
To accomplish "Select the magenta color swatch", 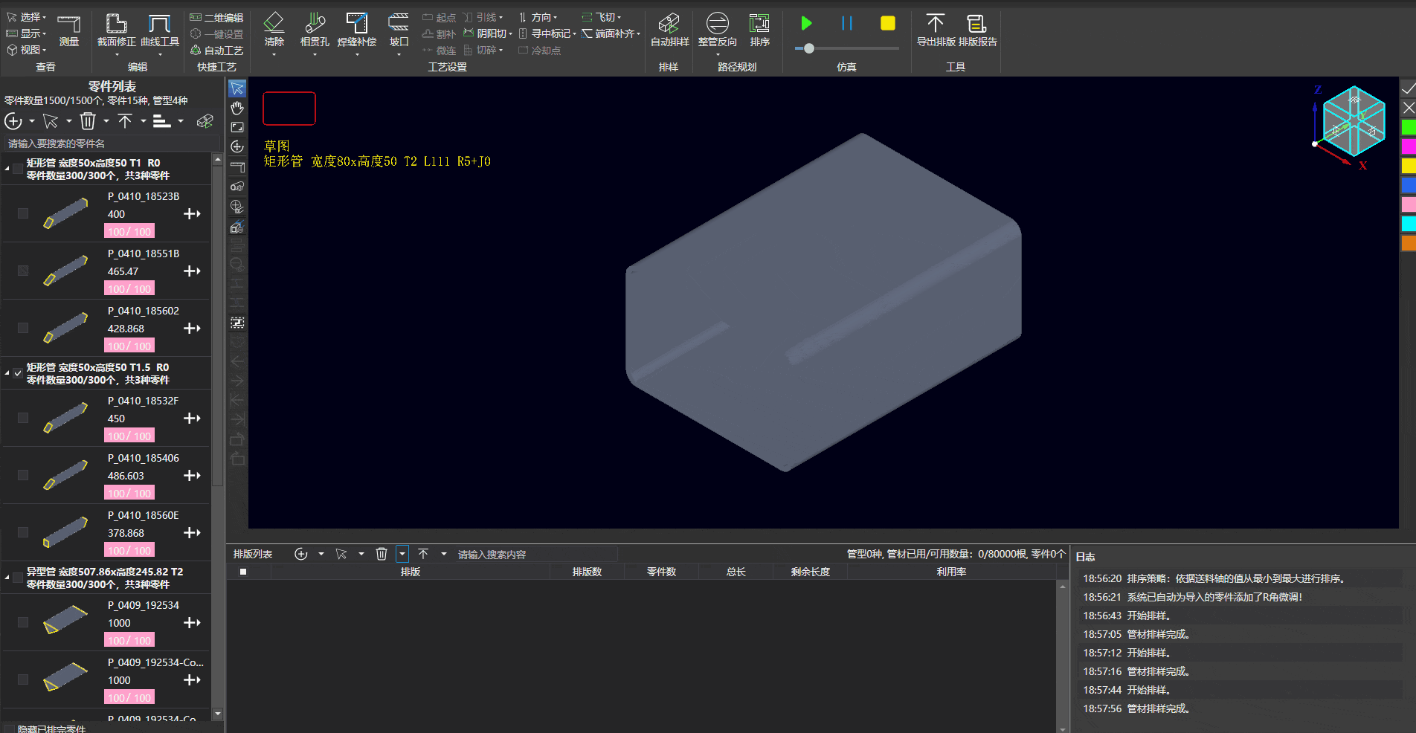I will 1409,146.
